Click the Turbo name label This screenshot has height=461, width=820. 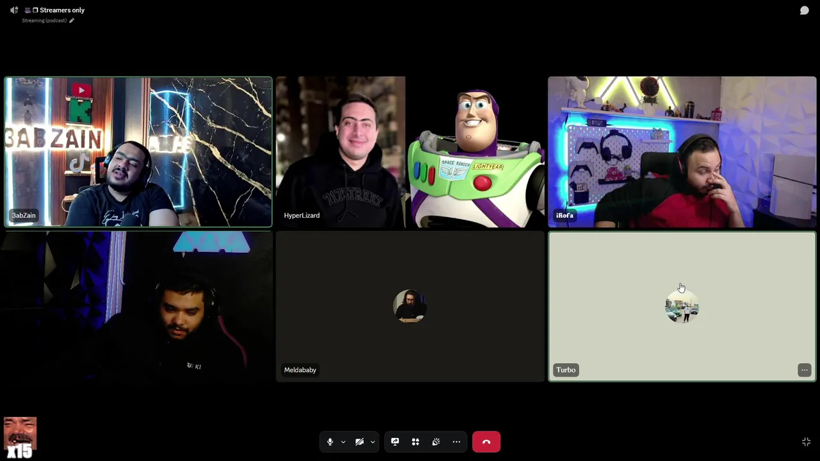coord(566,370)
